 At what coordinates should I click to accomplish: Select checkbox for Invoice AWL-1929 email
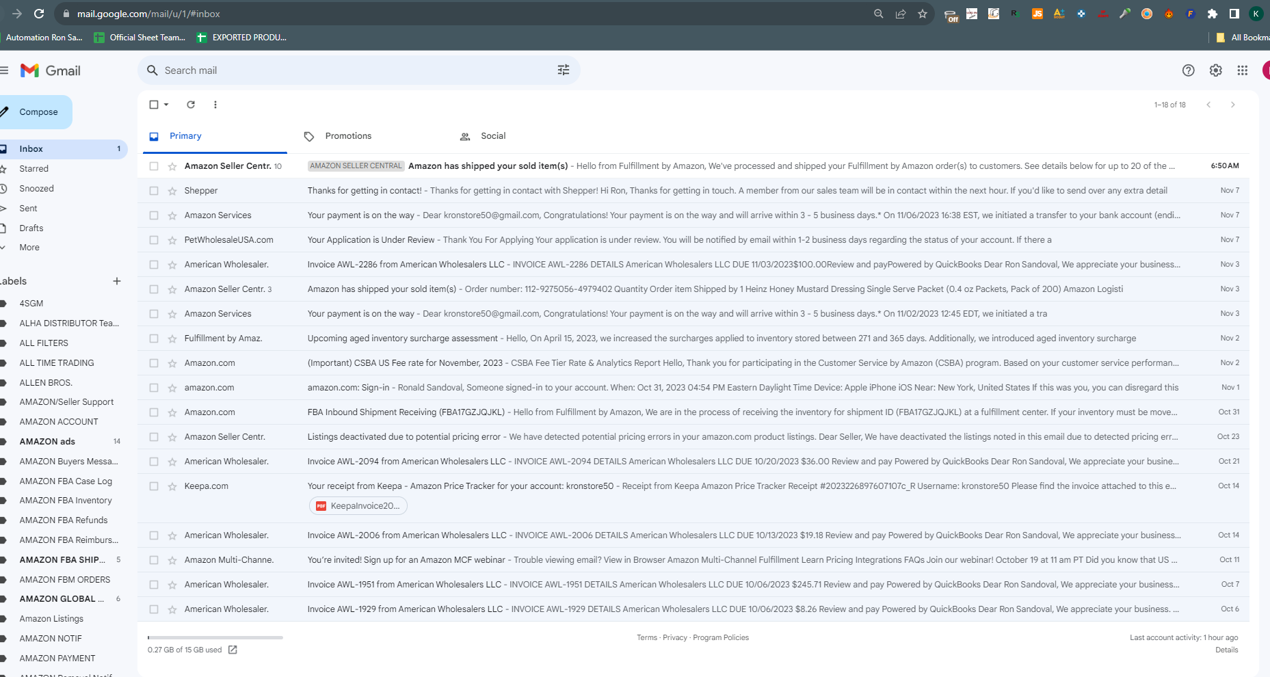point(154,609)
